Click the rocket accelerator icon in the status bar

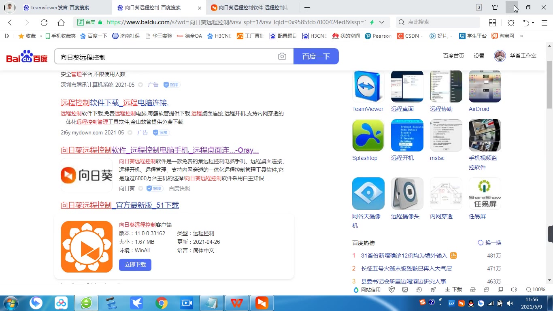pyautogui.click(x=433, y=290)
